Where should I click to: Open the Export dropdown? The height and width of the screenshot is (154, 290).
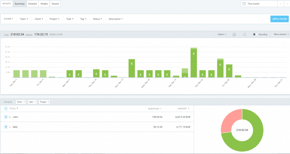[x=222, y=35]
